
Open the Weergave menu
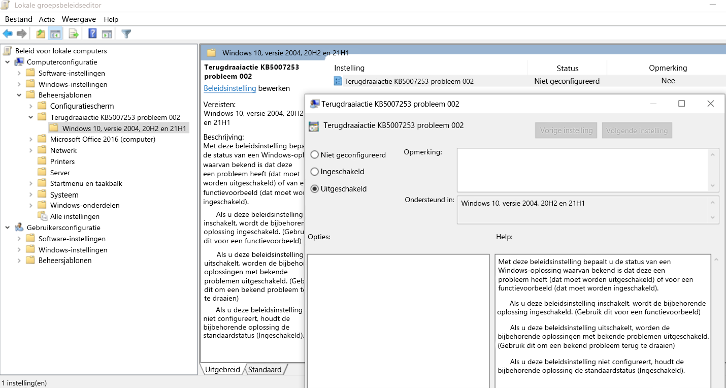(x=79, y=19)
